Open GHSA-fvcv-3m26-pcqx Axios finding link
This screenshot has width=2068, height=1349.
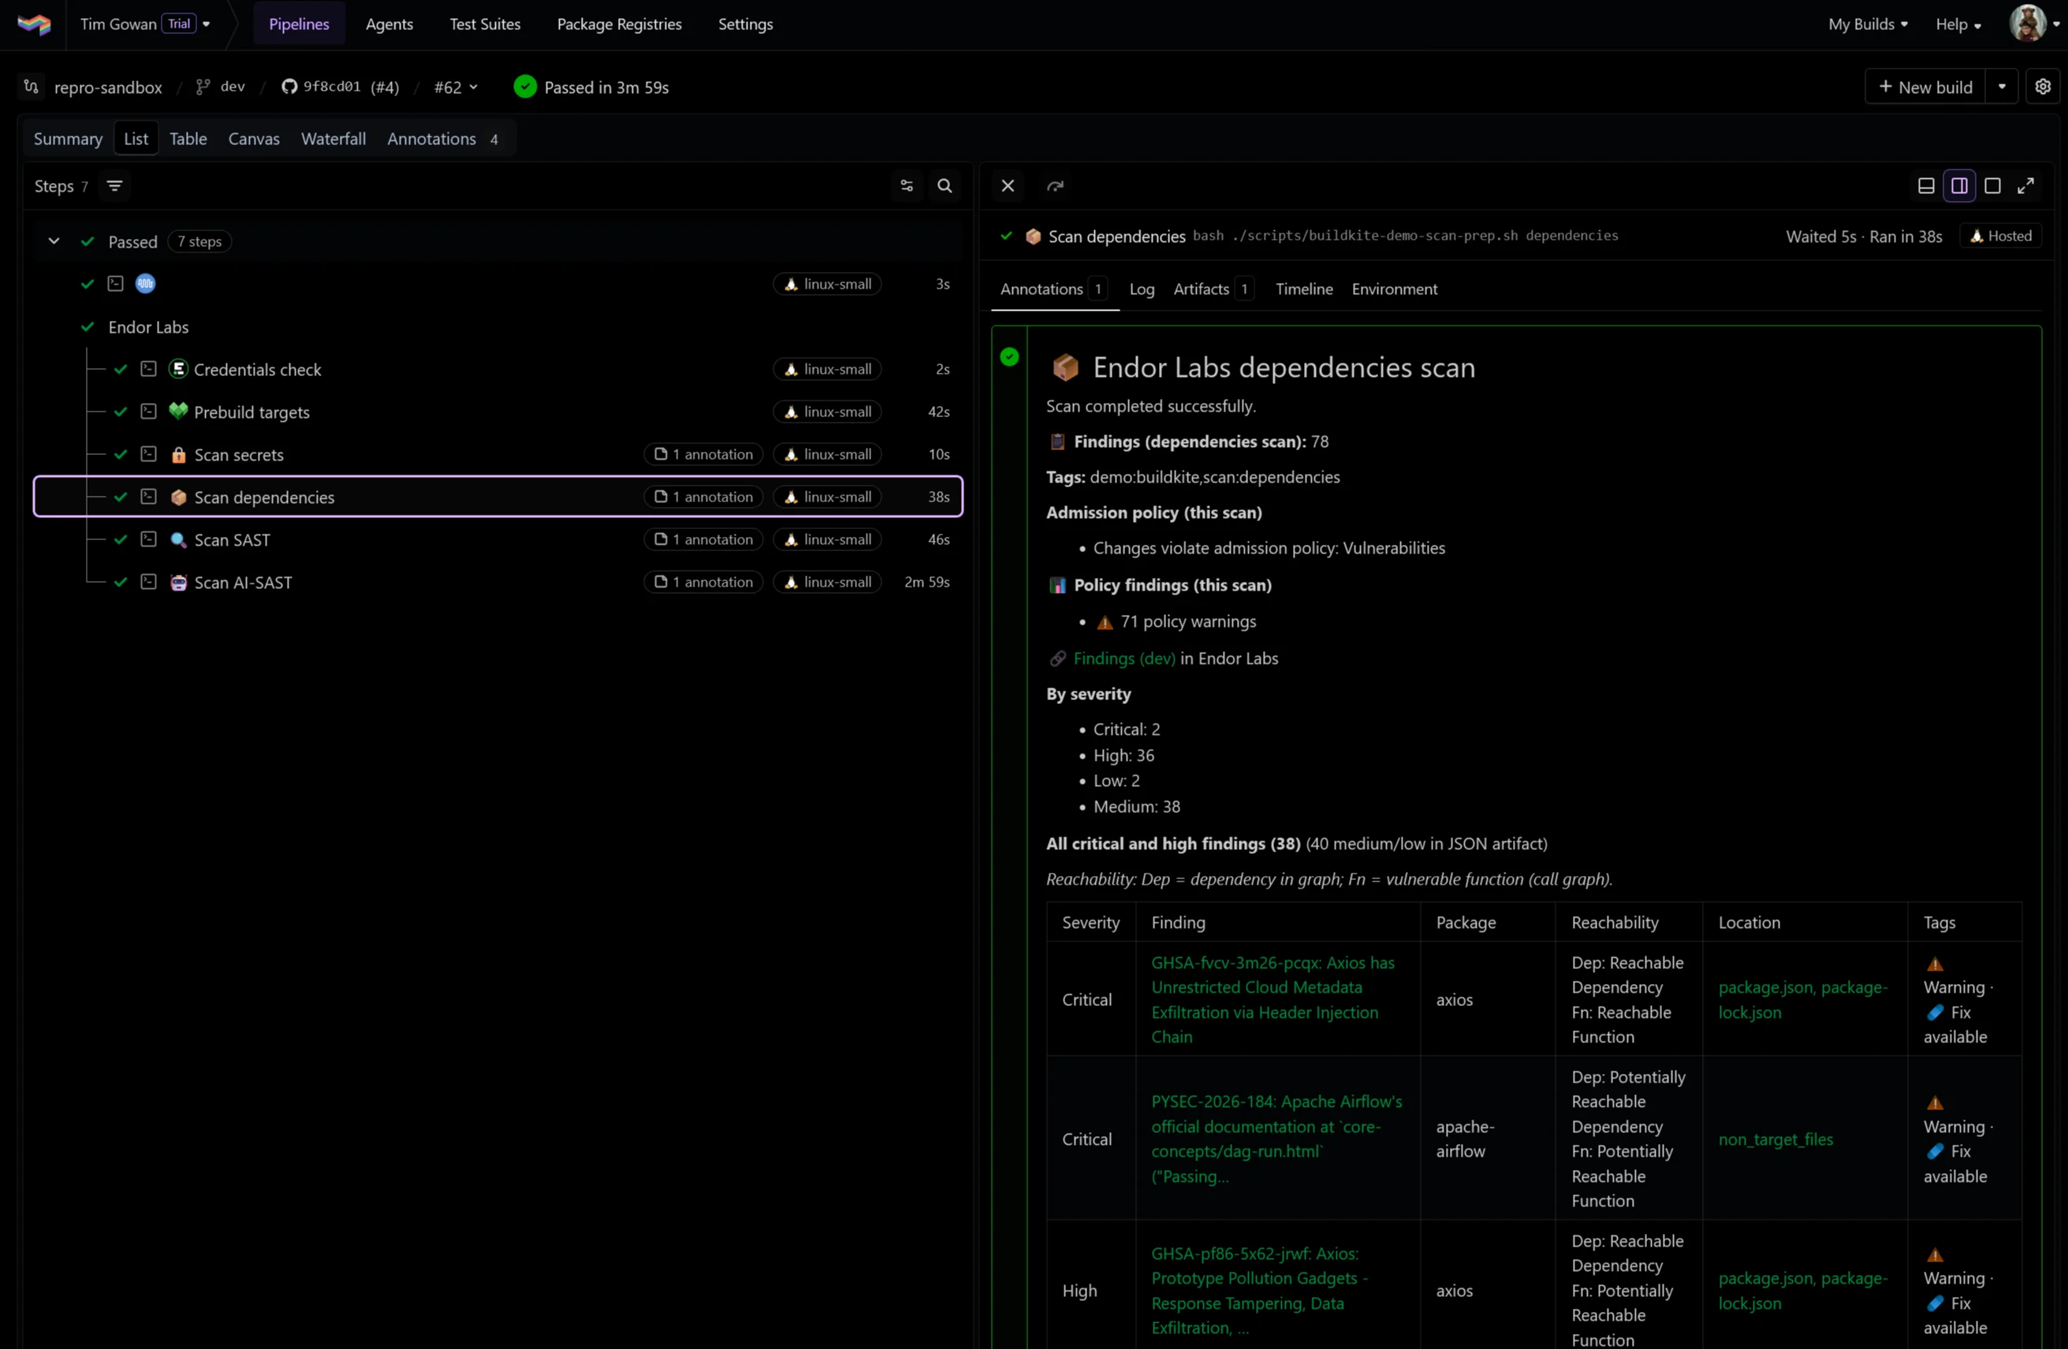point(1273,1000)
